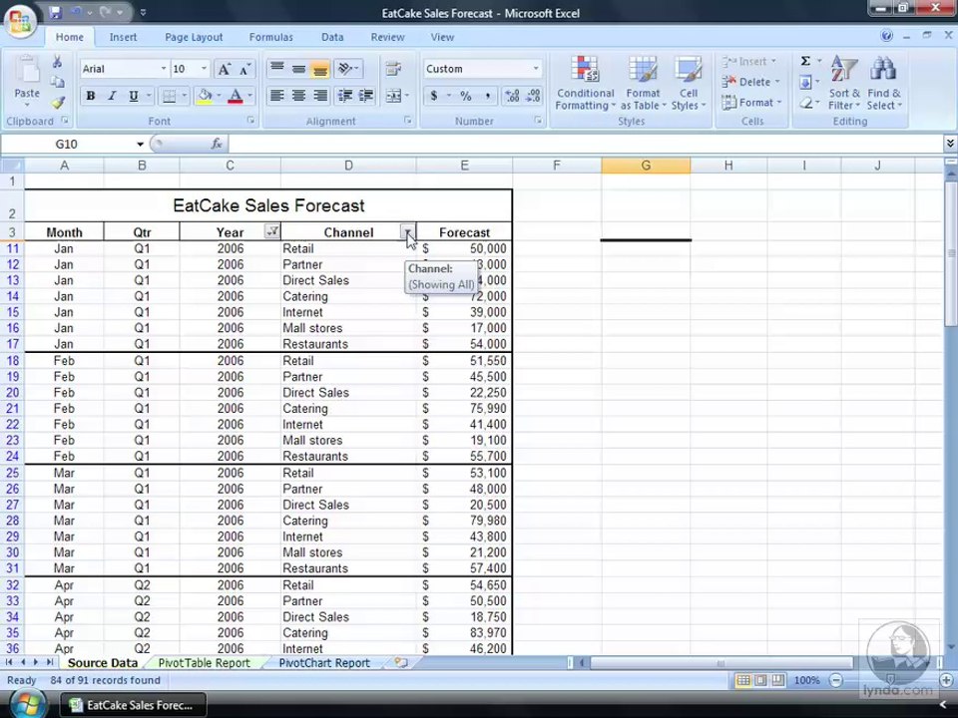Apply the red font color
Viewport: 958px width, 718px height.
(x=236, y=96)
